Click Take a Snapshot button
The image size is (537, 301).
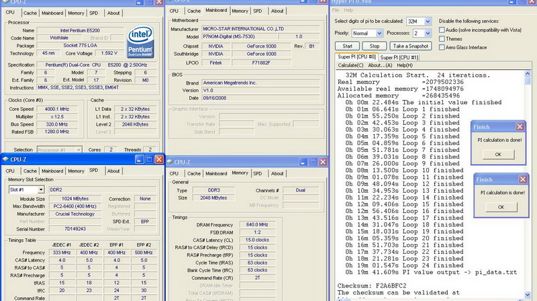click(410, 46)
